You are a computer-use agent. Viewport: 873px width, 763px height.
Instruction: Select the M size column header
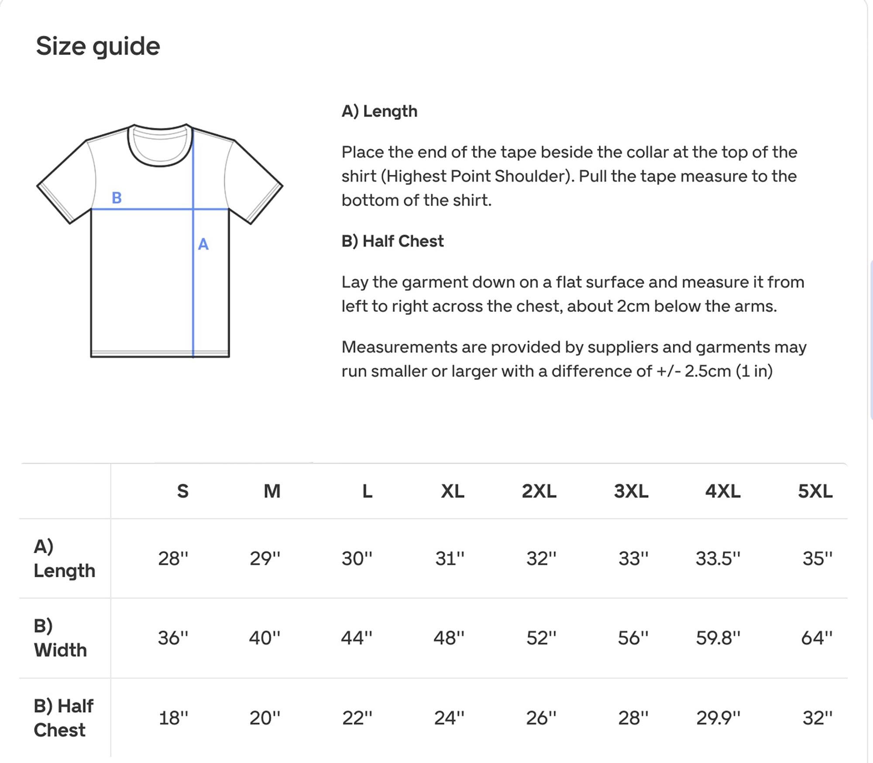pyautogui.click(x=272, y=491)
